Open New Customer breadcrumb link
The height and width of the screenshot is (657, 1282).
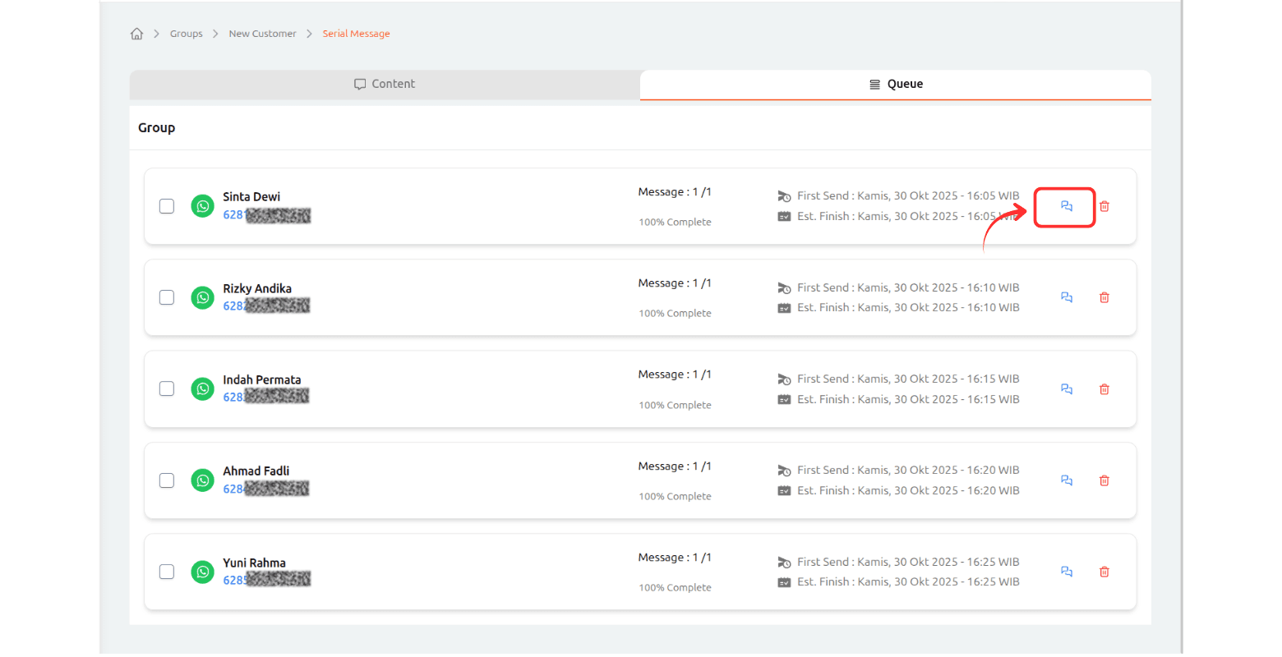pos(262,34)
